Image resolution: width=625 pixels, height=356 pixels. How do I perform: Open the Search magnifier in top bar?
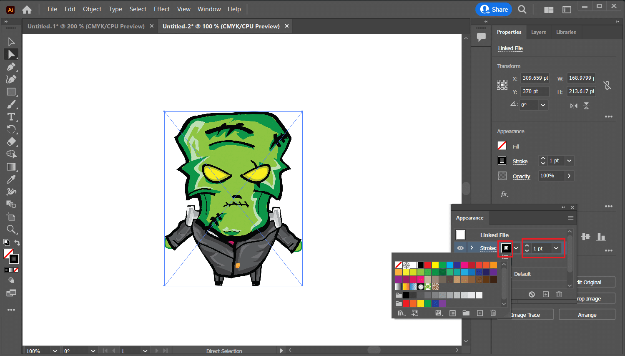click(x=522, y=9)
